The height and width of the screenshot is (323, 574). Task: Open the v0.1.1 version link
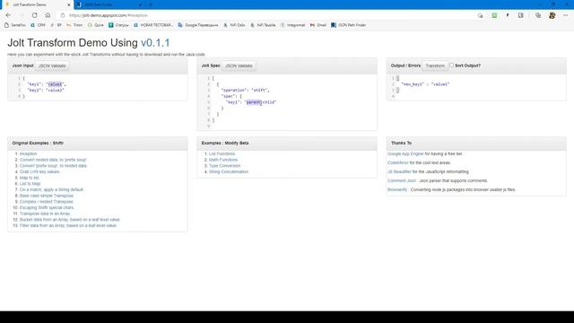pyautogui.click(x=155, y=43)
